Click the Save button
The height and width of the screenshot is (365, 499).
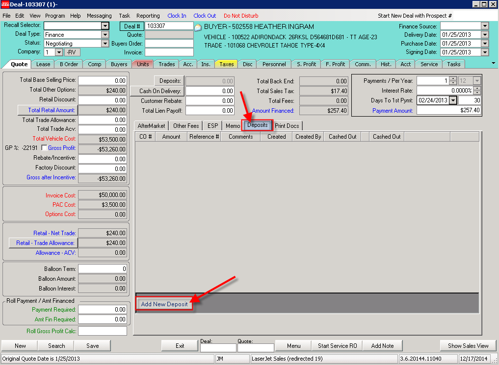[x=93, y=345]
